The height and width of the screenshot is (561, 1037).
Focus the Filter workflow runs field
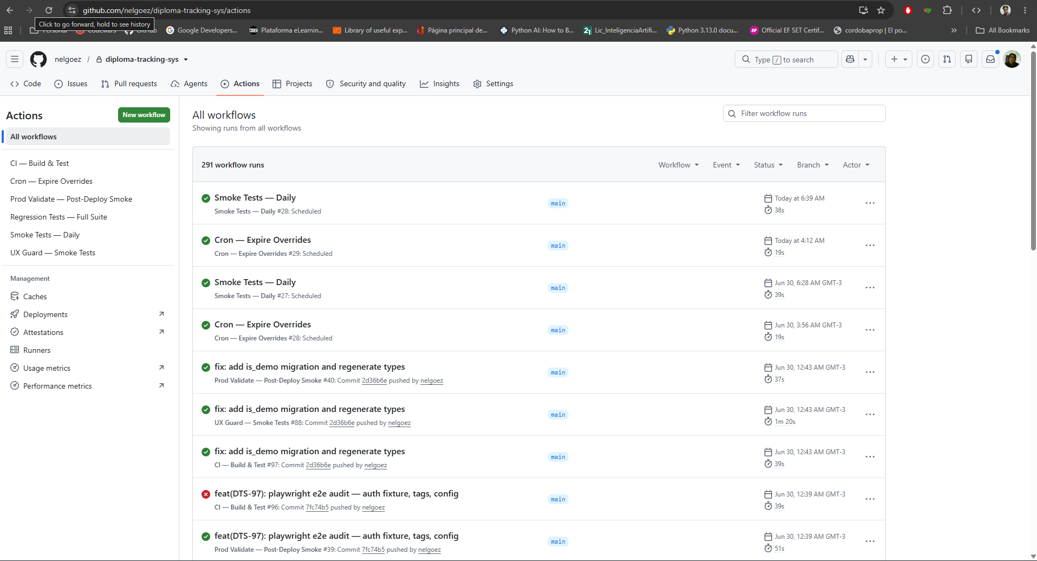tap(805, 113)
